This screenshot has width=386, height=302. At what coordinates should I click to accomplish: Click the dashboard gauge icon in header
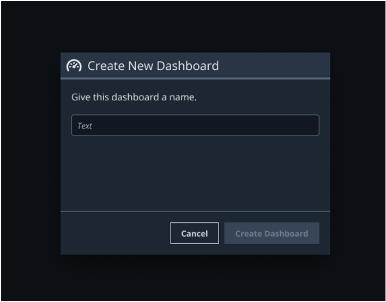tap(74, 66)
